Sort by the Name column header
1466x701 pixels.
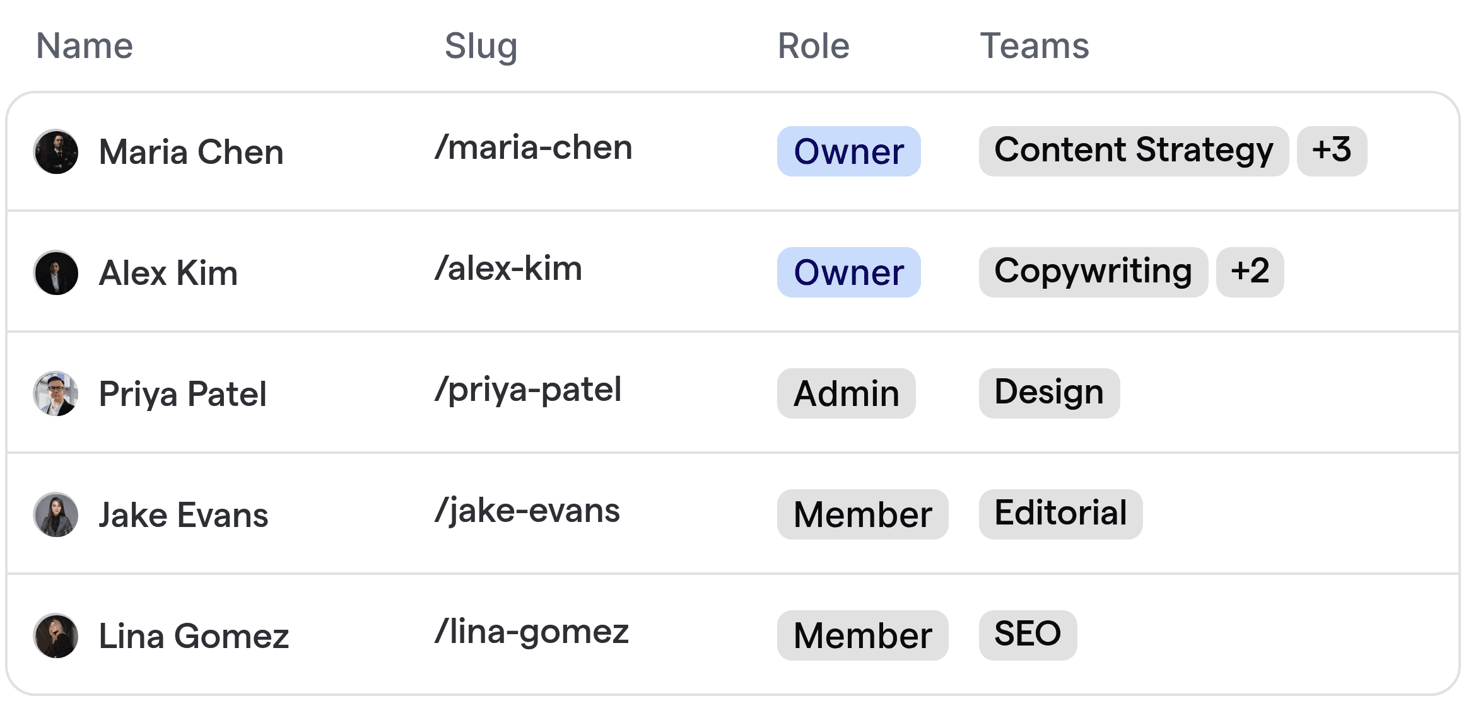click(84, 45)
